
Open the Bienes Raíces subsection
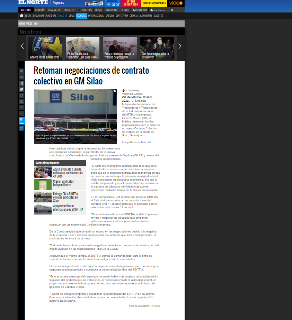click(26, 24)
